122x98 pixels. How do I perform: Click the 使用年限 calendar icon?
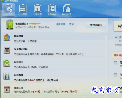[x=7, y=89]
